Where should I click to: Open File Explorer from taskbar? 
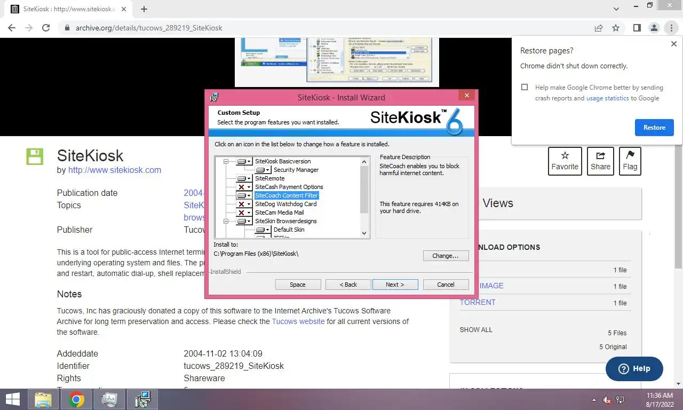tap(43, 399)
